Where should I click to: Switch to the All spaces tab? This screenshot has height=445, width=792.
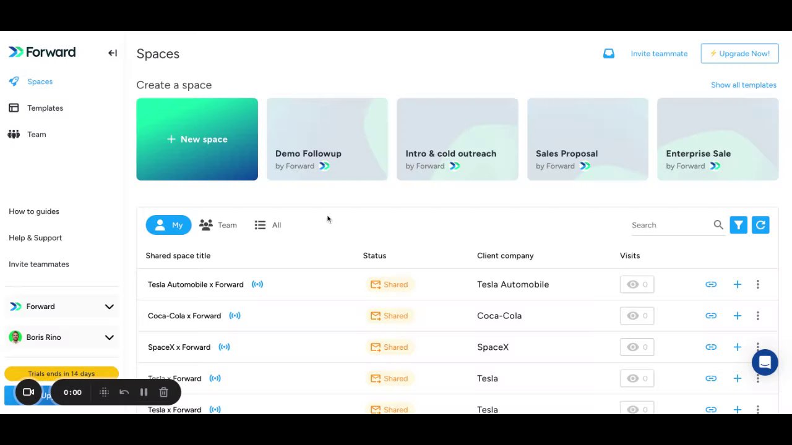coord(268,225)
